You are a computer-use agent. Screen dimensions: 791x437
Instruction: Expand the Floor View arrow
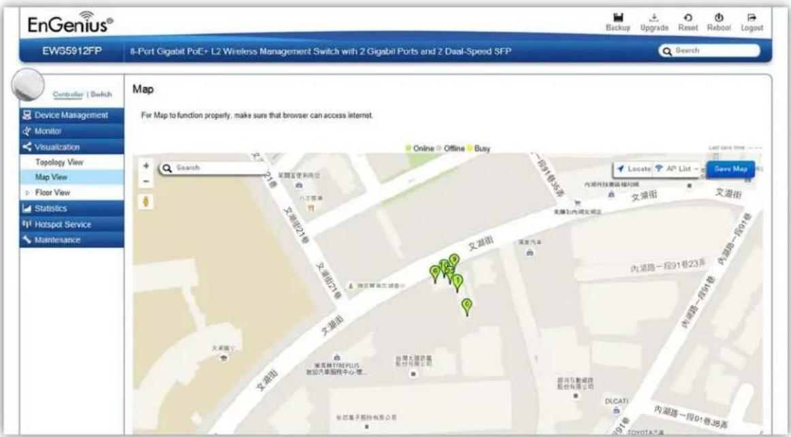(x=27, y=193)
